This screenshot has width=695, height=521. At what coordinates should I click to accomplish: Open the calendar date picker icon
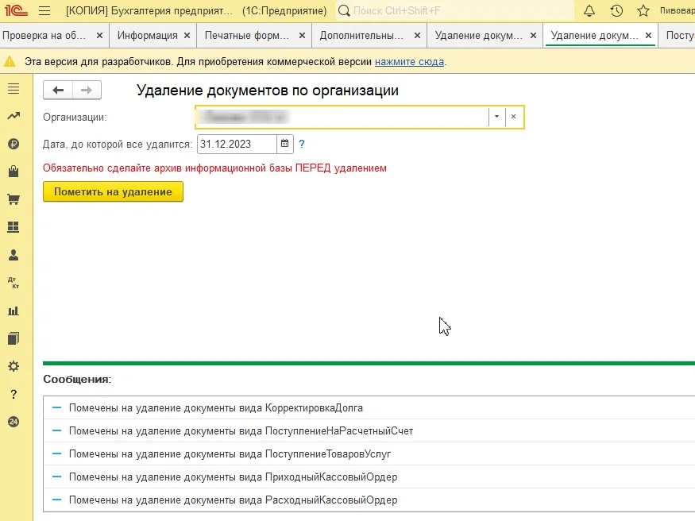[284, 144]
